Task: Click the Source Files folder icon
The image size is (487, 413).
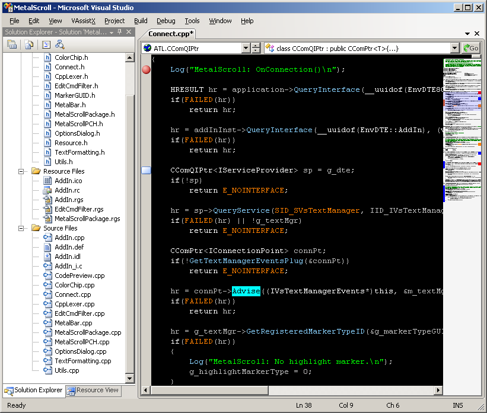Action: [x=36, y=228]
